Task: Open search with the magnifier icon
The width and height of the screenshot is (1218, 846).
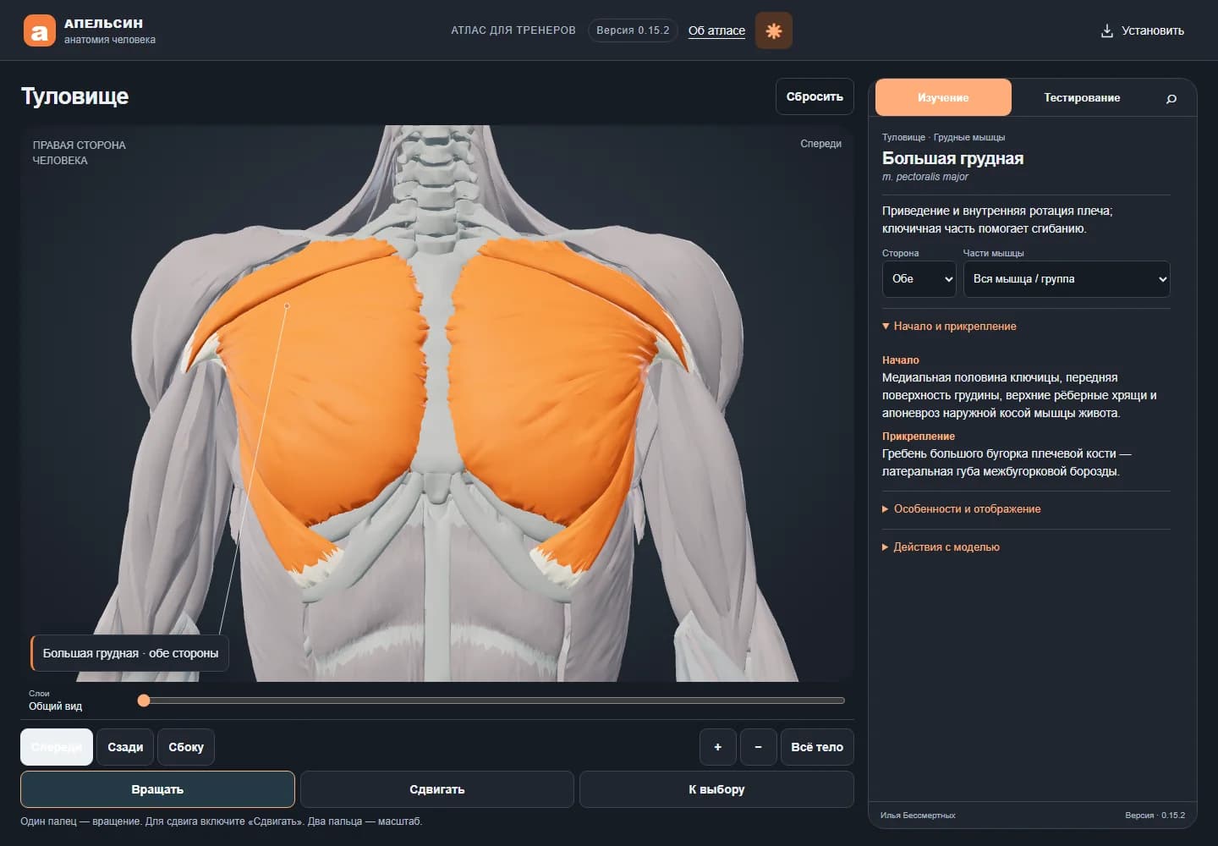Action: (x=1171, y=98)
